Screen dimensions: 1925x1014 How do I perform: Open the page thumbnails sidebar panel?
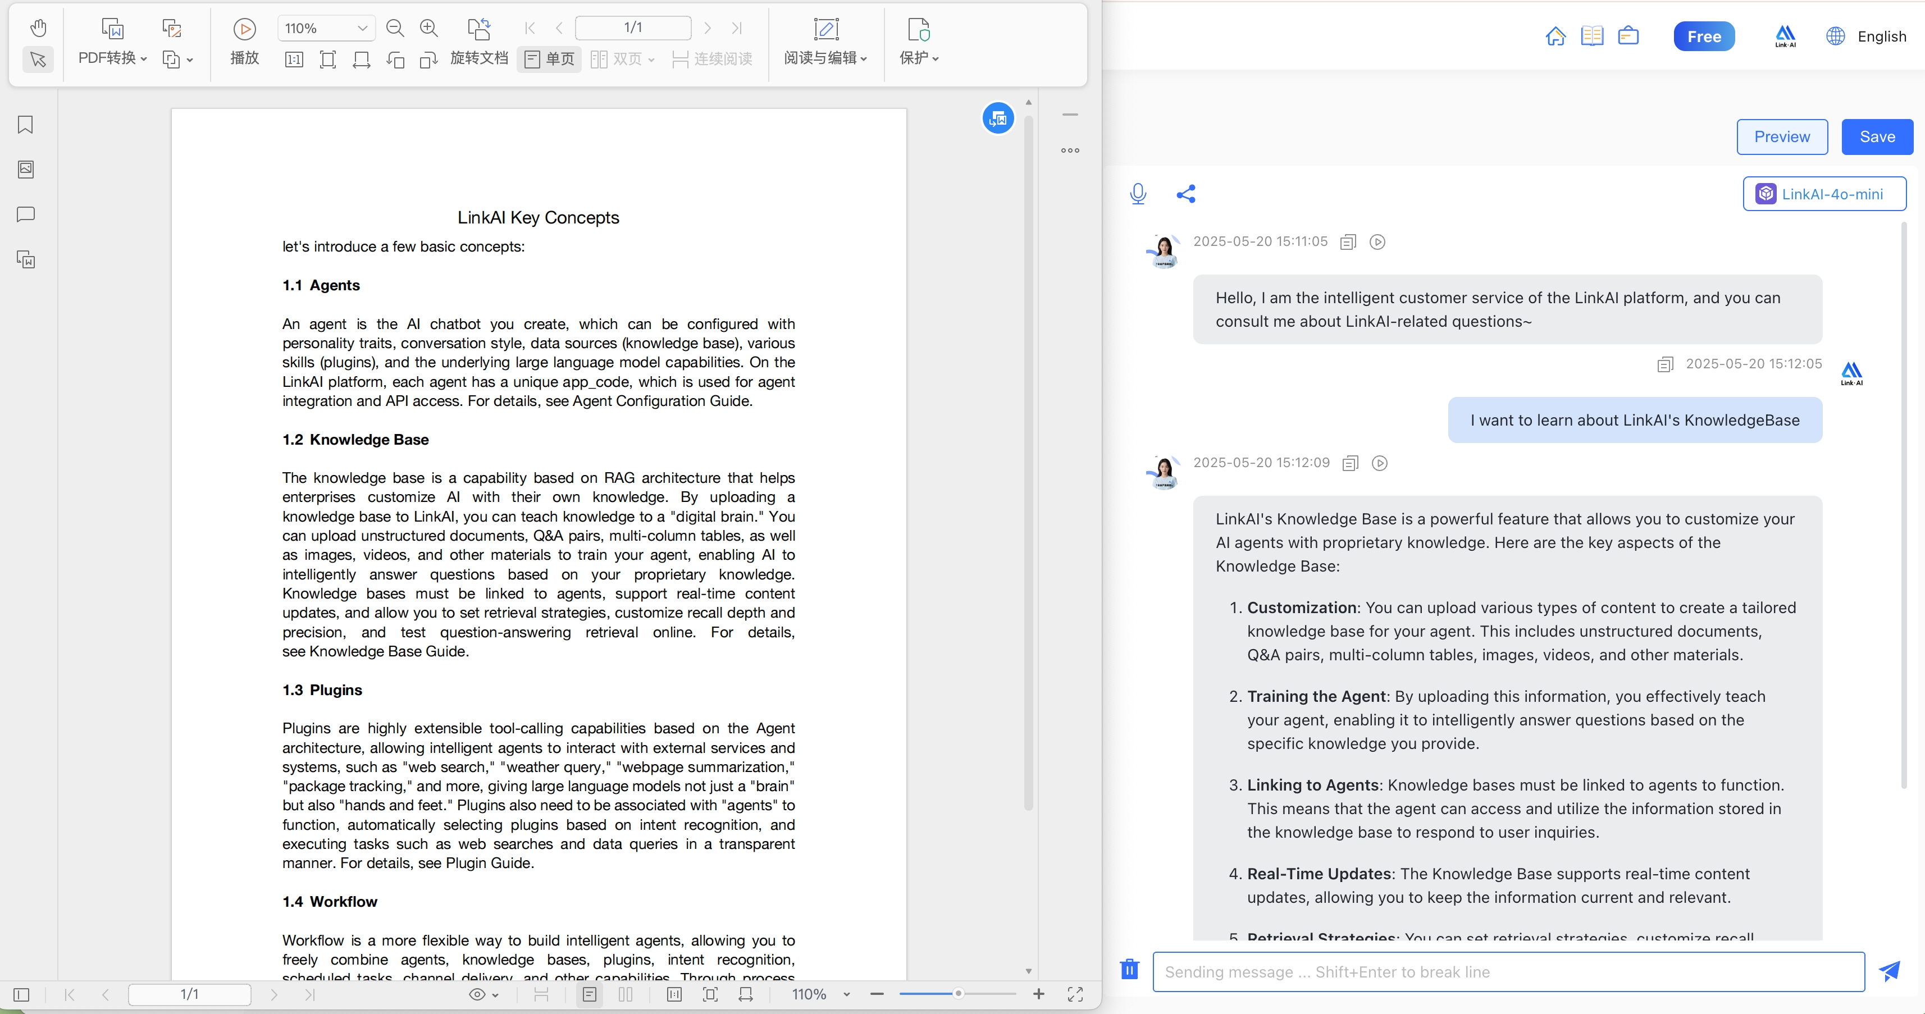tap(25, 170)
